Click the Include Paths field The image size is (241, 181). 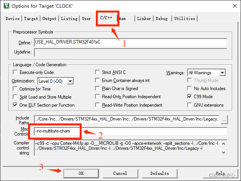[127, 119]
